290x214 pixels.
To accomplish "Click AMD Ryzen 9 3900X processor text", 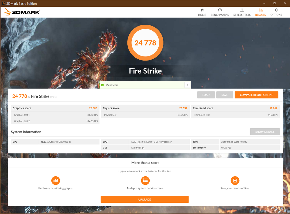I will [x=151, y=142].
